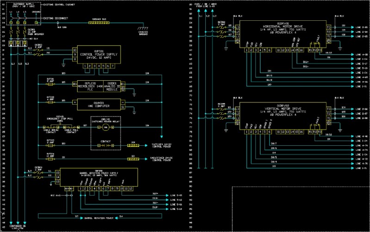Select the LINE 5-14 reference text
This screenshot has width=370, height=232.
tap(176, 209)
